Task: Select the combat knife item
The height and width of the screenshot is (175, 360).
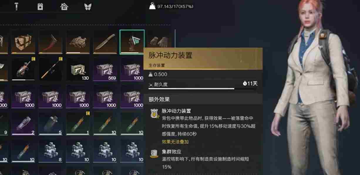Action: click(105, 42)
